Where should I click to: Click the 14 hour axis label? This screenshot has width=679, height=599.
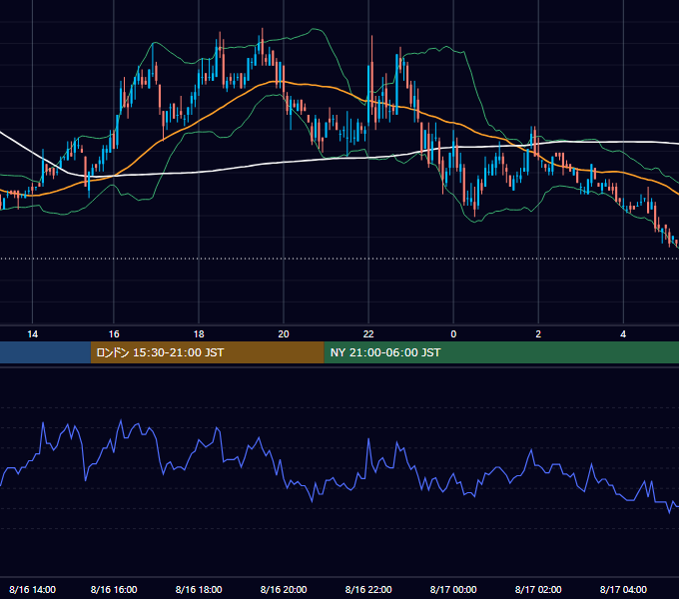(33, 334)
